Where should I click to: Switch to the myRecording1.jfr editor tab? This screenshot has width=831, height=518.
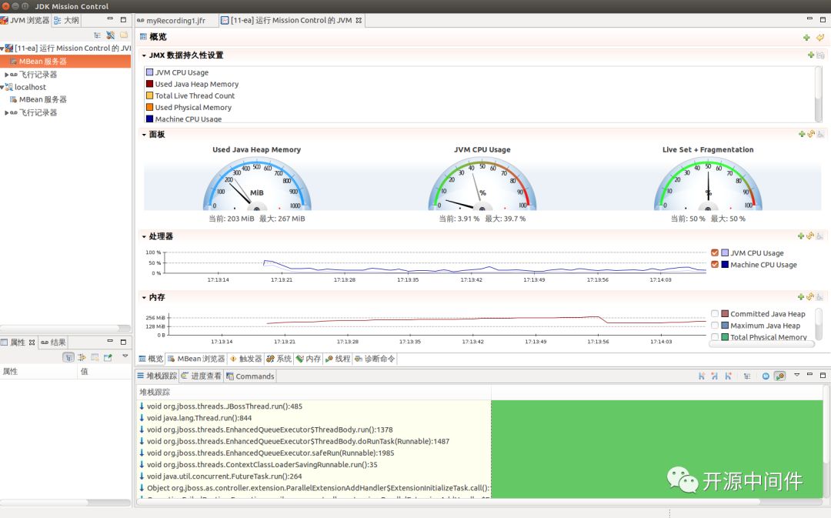point(171,21)
